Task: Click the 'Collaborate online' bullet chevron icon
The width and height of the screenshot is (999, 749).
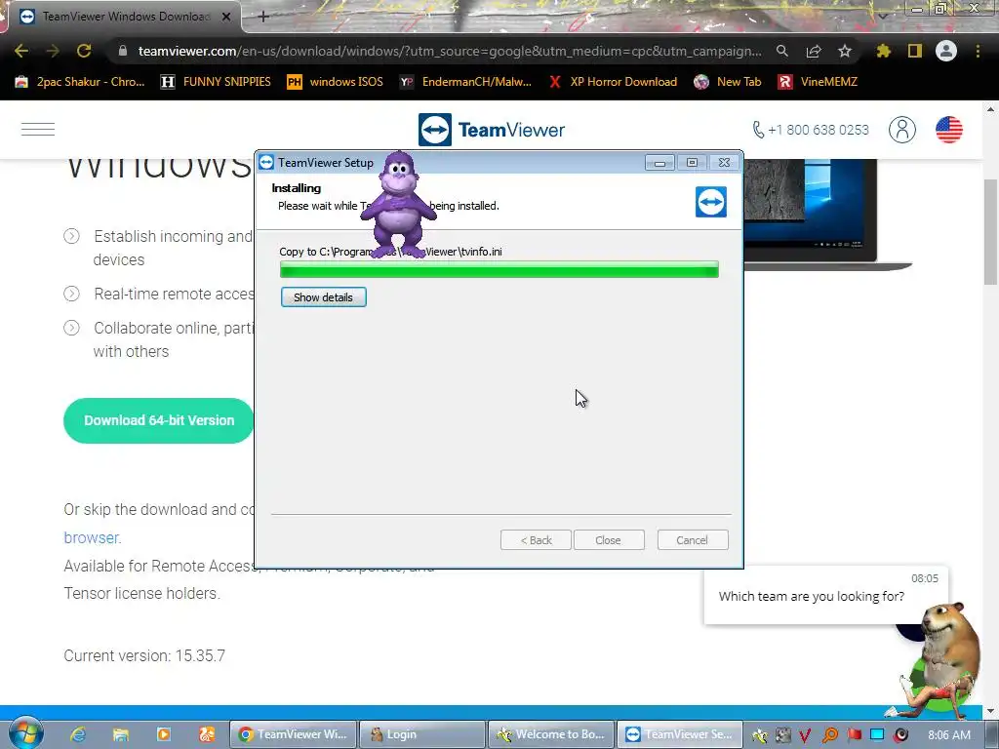Action: 72,328
